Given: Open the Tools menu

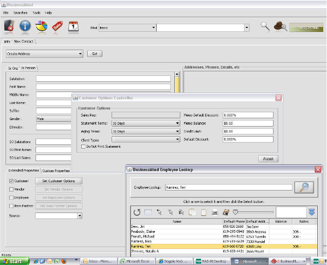Looking at the screenshot, I should [x=36, y=13].
